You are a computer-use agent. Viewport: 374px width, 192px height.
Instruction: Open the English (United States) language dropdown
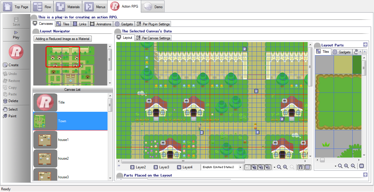tap(222, 167)
